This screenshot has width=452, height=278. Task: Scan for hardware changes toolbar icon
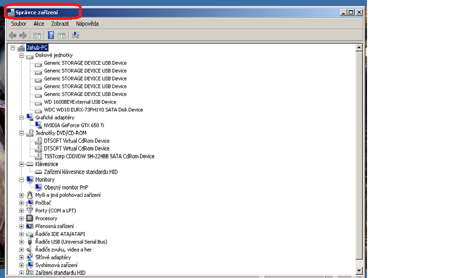[x=76, y=35]
